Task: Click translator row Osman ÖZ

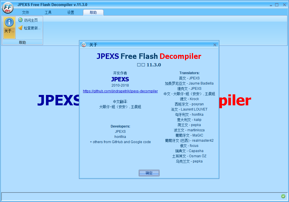Action: [189, 156]
